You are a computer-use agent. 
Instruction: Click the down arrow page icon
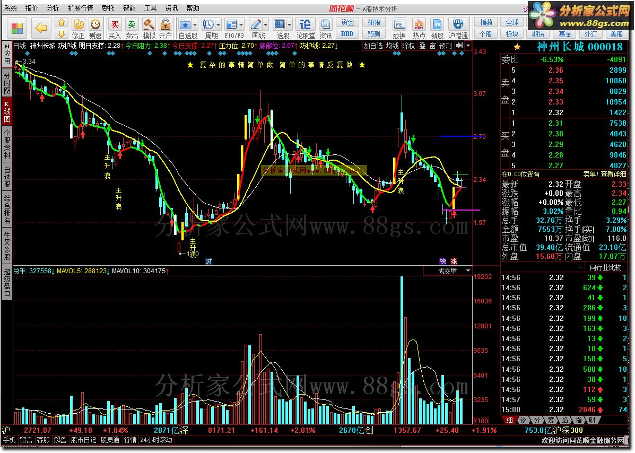tap(62, 33)
